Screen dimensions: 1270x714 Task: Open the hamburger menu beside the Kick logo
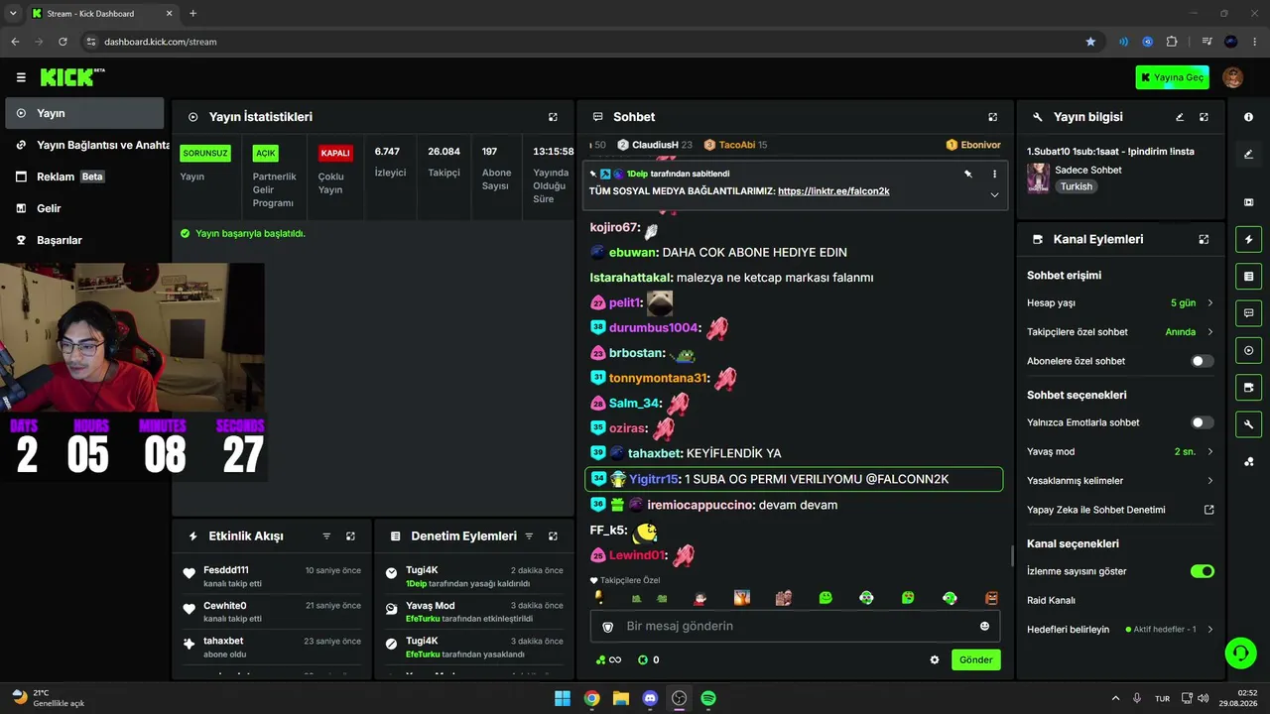point(21,77)
